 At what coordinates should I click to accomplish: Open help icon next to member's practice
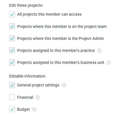point(99,50)
